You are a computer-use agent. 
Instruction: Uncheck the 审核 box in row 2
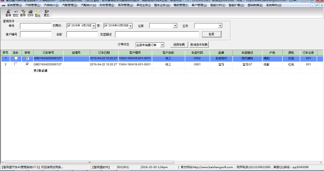tap(27, 64)
